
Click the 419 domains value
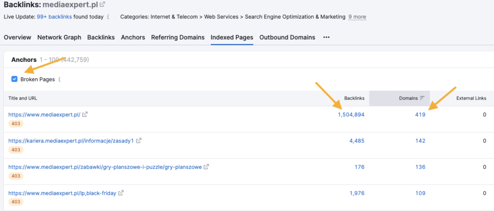(420, 115)
